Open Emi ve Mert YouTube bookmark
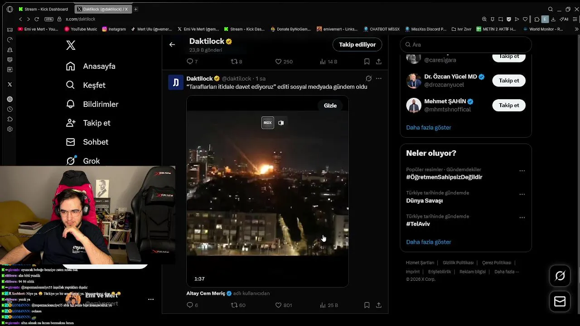The height and width of the screenshot is (326, 580). point(38,29)
